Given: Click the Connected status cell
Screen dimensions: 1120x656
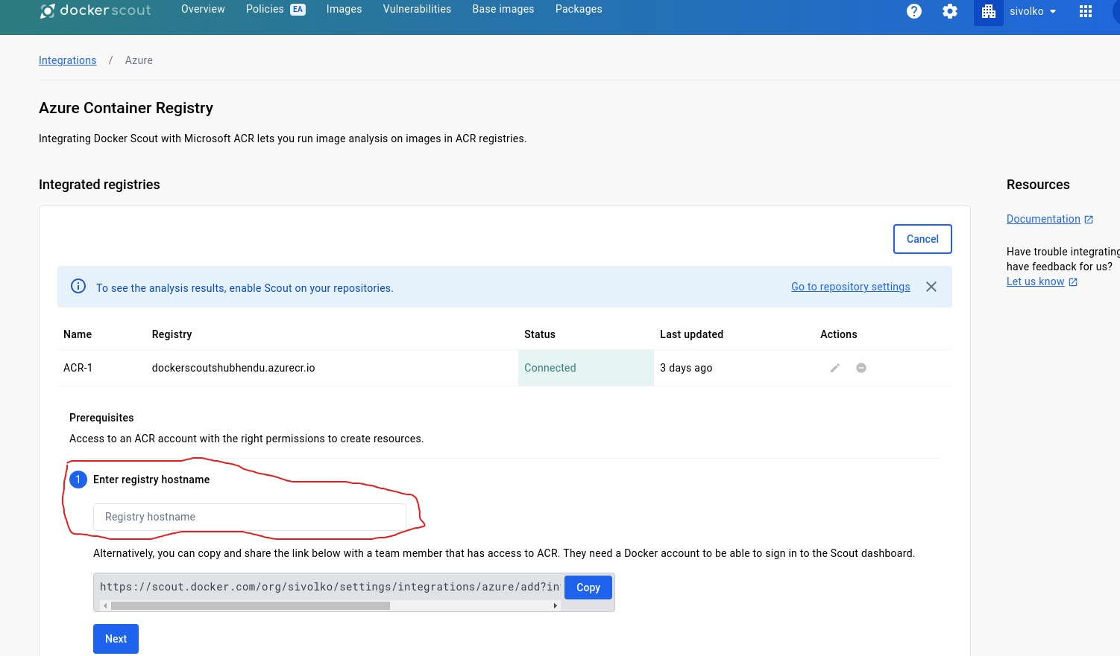Looking at the screenshot, I should tap(586, 368).
